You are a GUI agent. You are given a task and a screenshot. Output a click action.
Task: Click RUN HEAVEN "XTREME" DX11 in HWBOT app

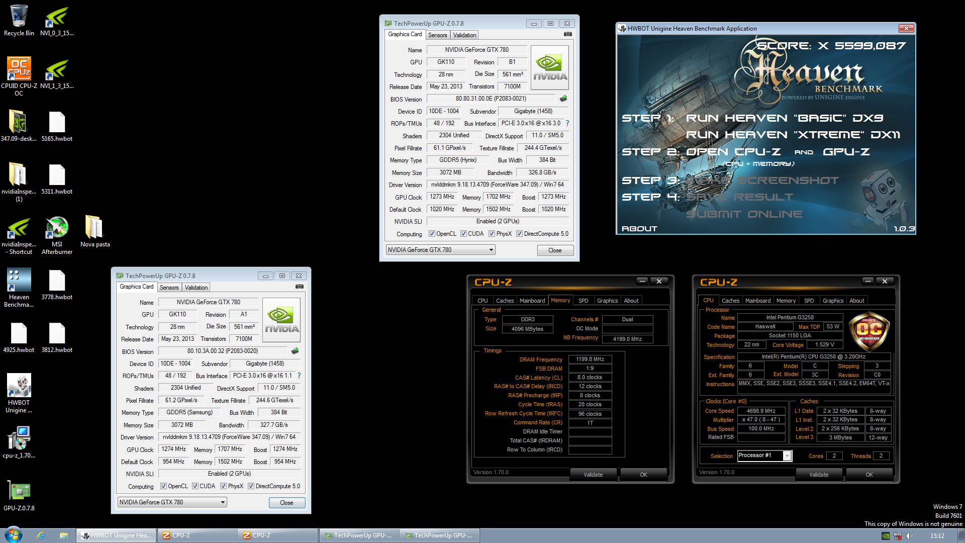[x=793, y=135]
